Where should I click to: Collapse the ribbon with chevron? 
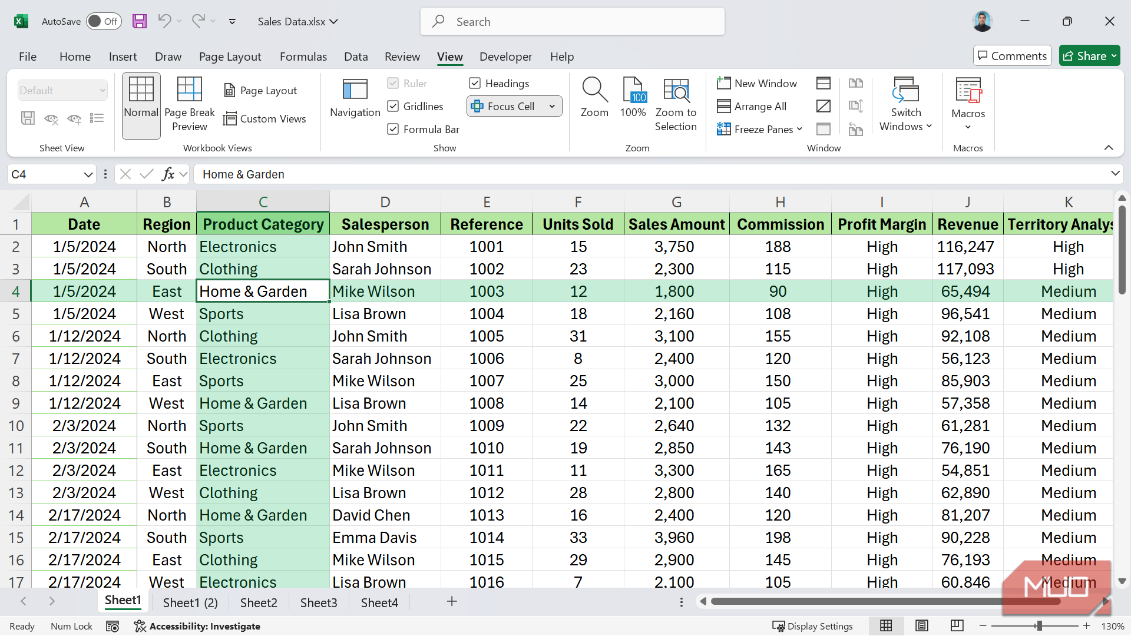(x=1109, y=148)
